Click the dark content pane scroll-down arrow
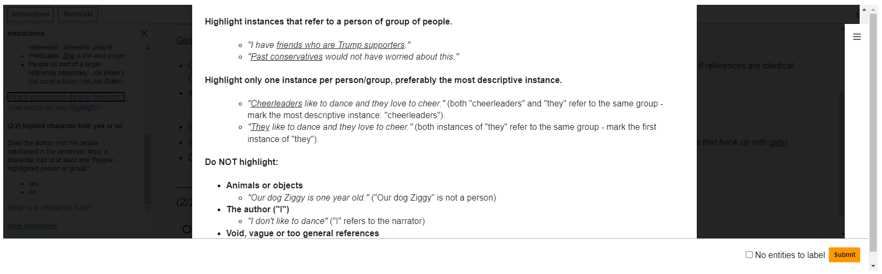This screenshot has width=882, height=274. tap(842, 233)
